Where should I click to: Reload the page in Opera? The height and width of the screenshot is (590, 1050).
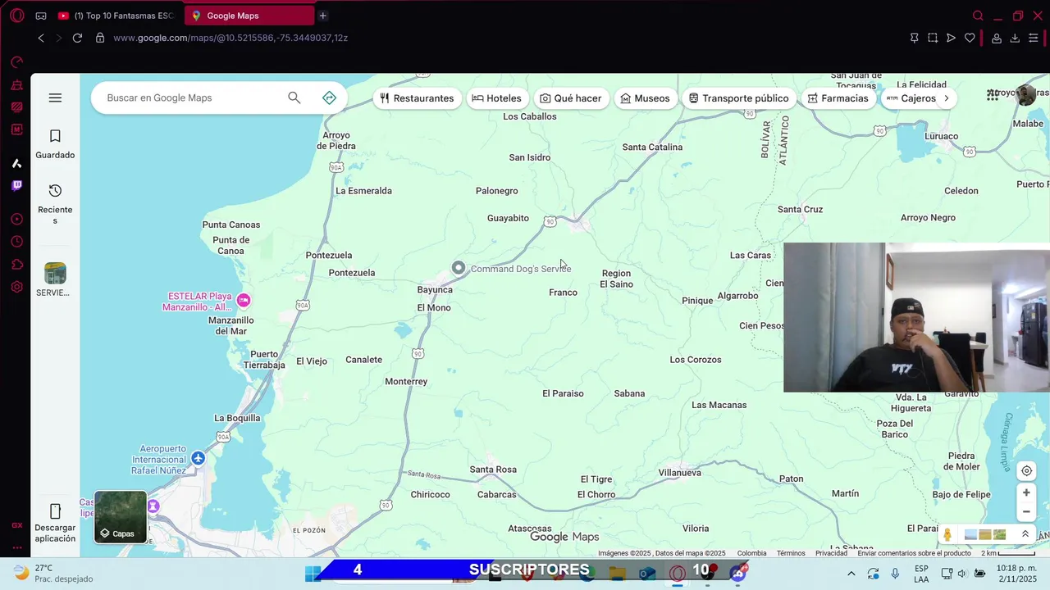pos(77,38)
